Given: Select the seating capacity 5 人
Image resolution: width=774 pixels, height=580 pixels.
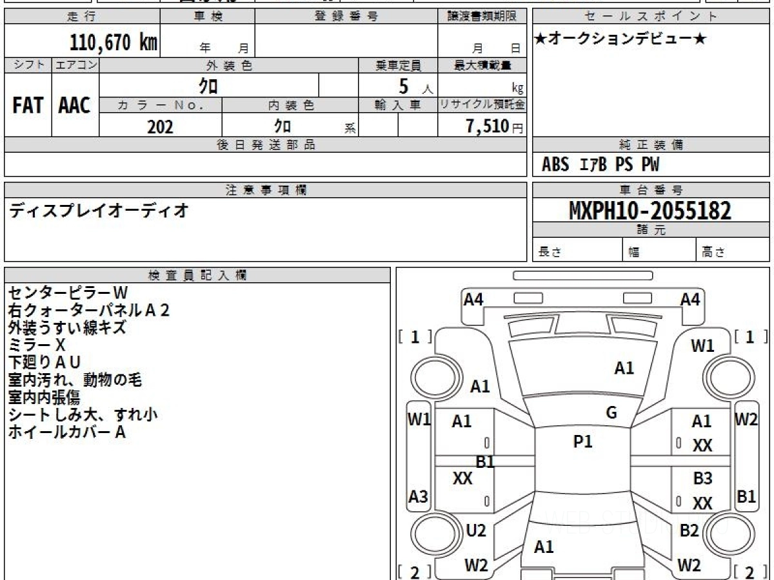Looking at the screenshot, I should click(x=415, y=86).
